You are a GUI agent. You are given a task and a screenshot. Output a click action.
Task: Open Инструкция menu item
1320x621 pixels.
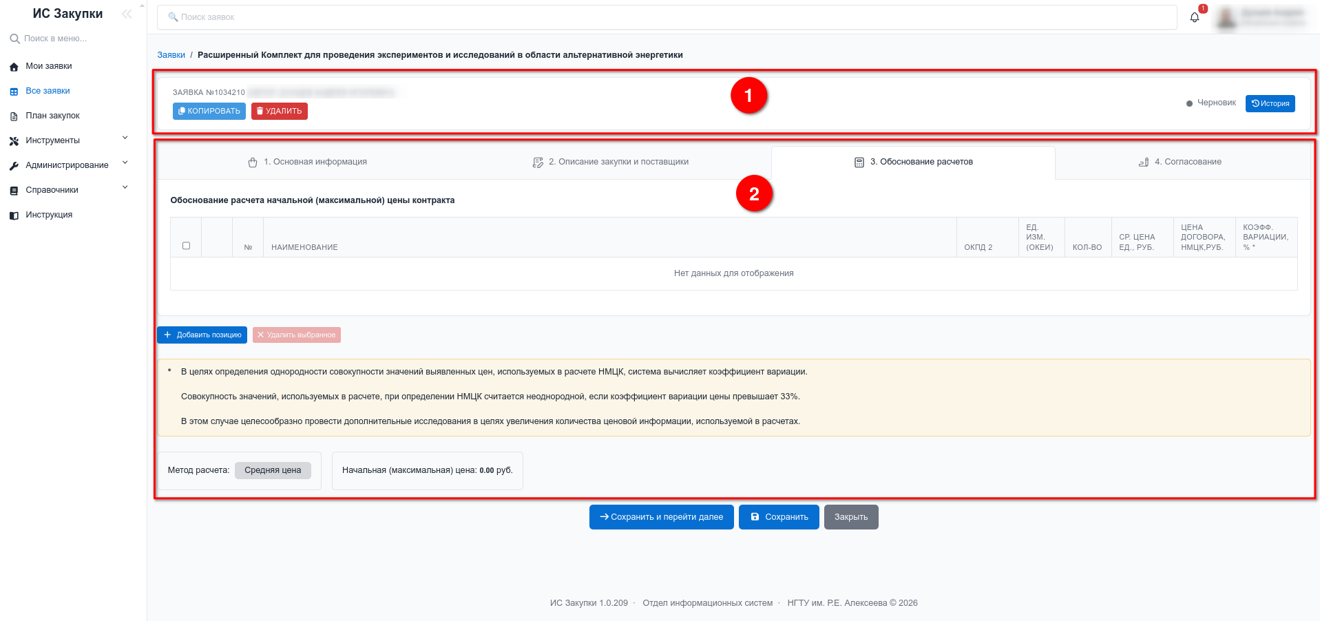49,215
